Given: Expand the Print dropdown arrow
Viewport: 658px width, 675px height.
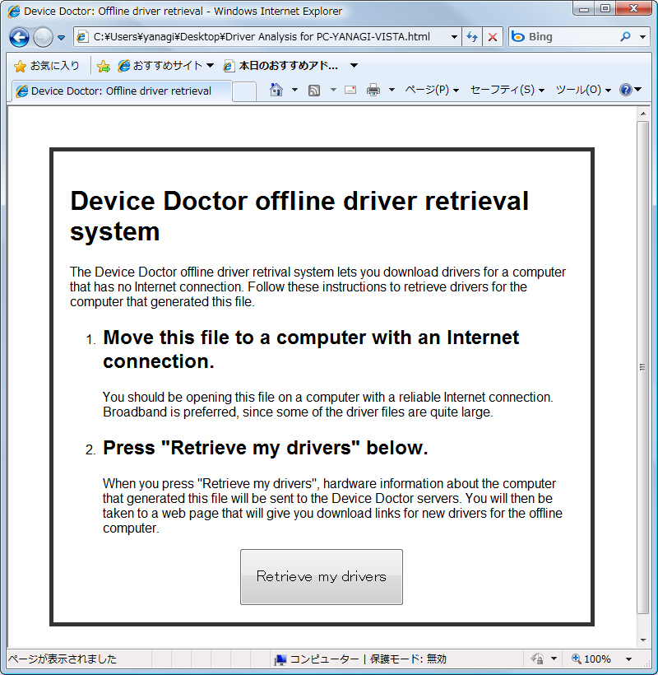Looking at the screenshot, I should (x=392, y=90).
